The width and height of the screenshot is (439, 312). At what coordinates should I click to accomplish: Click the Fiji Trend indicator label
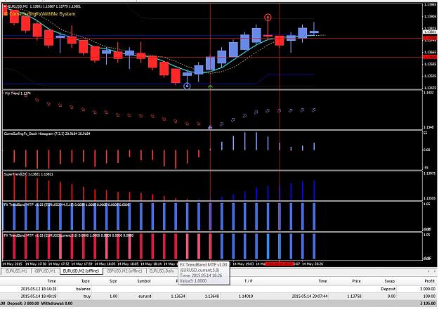[x=18, y=93]
